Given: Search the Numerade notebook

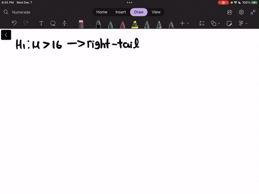Looking at the screenshot, I should (17, 12).
